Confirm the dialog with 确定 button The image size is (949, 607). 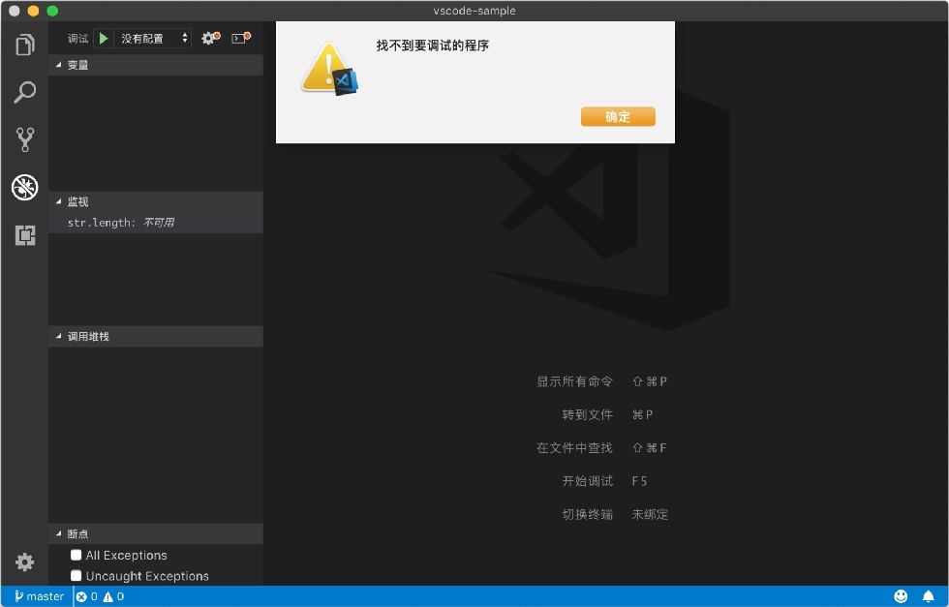point(618,117)
